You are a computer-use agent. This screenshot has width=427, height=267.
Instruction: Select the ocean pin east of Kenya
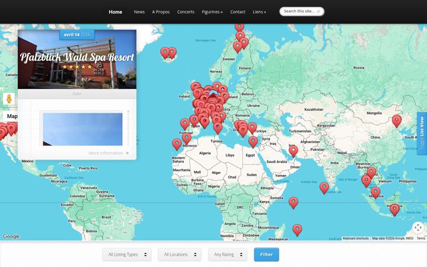294,203
